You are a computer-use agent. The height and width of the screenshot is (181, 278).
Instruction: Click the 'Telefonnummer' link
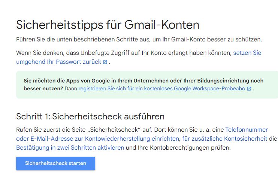pyautogui.click(x=247, y=129)
